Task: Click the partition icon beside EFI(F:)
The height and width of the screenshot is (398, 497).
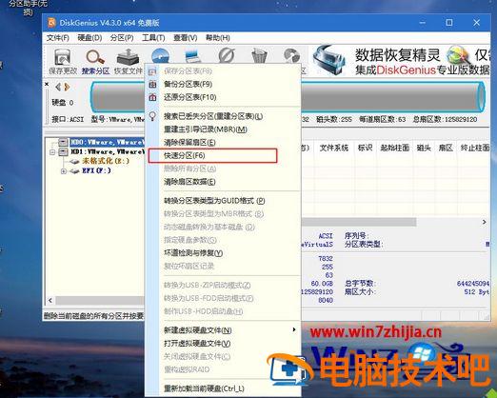Action: (x=74, y=171)
